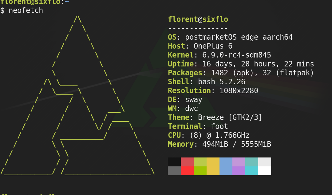Select the foot terminal value
Image resolution: width=332 pixels, height=195 pixels.
point(219,126)
